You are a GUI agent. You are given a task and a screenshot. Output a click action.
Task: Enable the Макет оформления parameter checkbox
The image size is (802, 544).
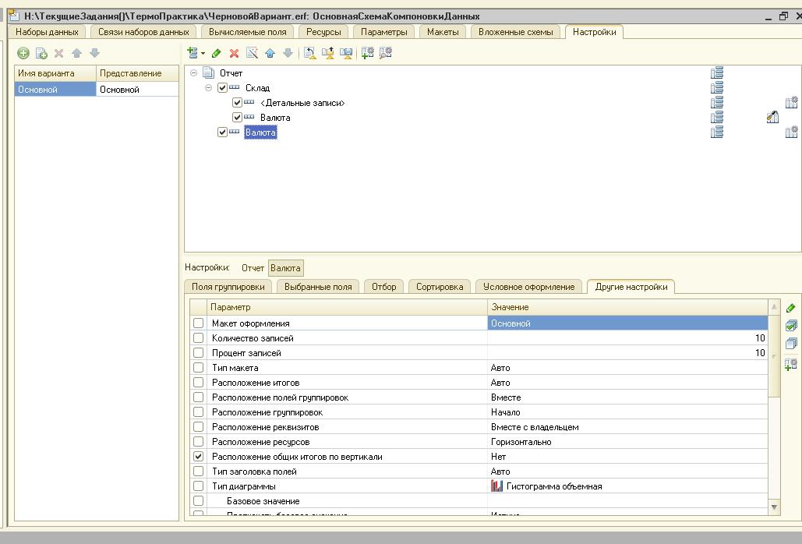(x=198, y=323)
